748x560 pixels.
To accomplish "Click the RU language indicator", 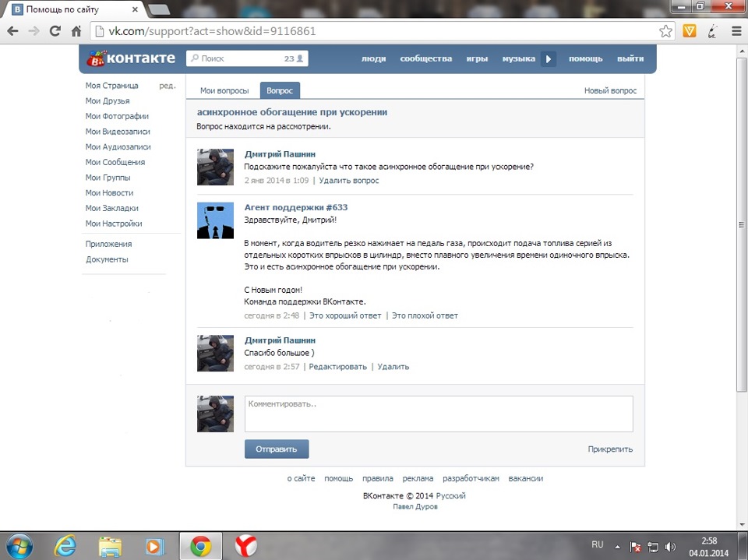I will 598,544.
